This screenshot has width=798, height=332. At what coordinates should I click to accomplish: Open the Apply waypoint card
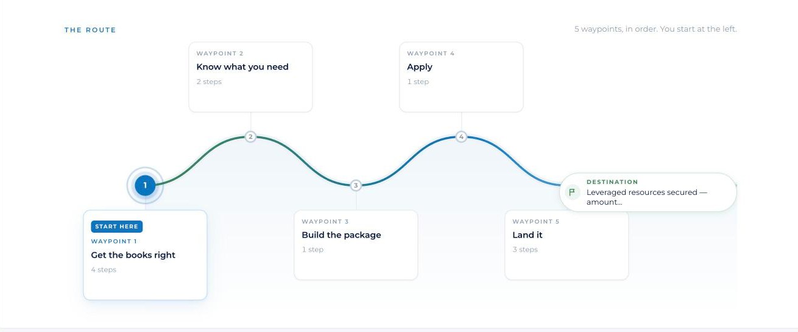[461, 77]
